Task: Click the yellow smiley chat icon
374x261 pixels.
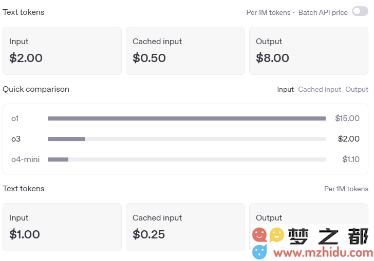Action: pos(277,235)
